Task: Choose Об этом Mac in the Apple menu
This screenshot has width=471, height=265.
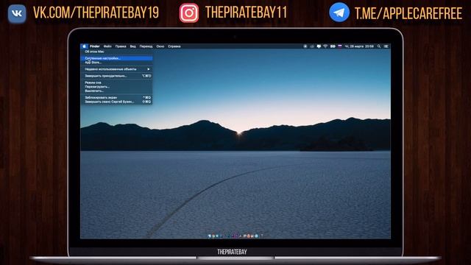Action: 116,52
